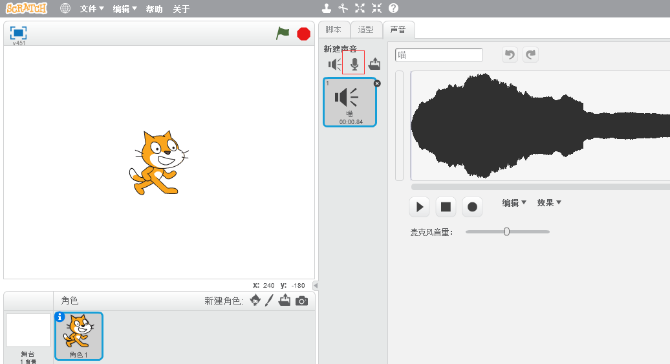Toggle full screen stage mode

click(18, 33)
